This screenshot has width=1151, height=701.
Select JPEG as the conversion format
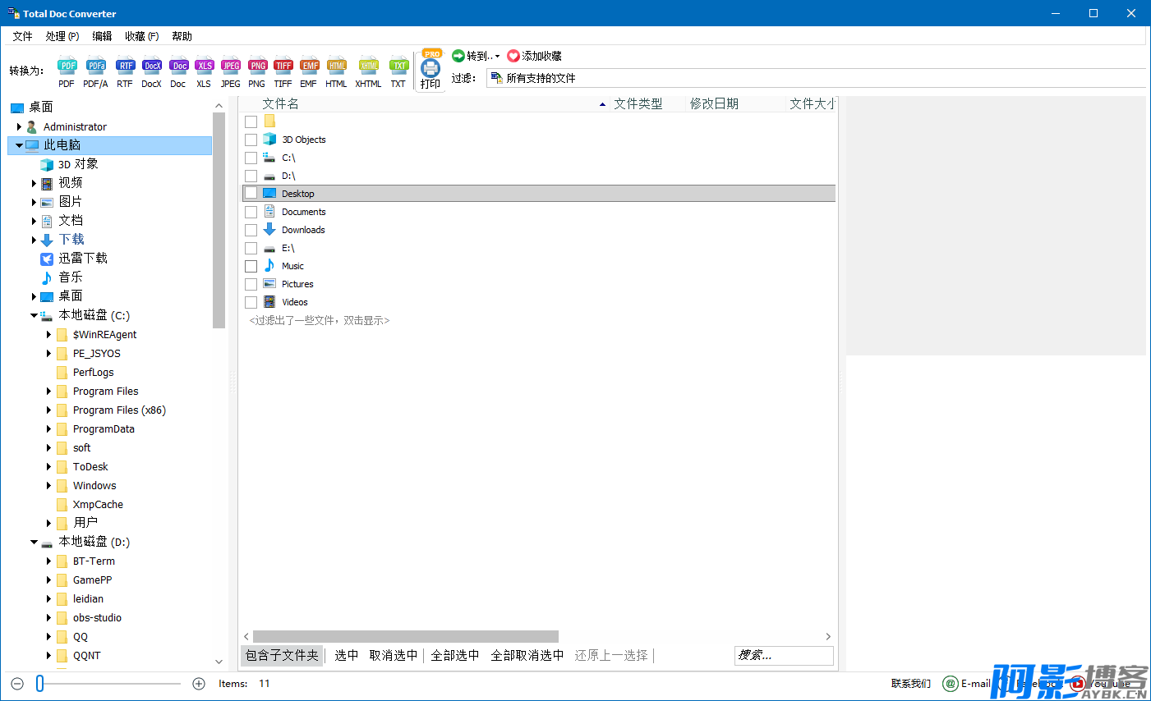(231, 66)
